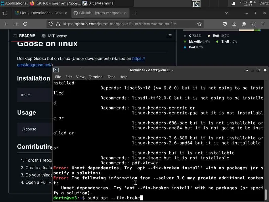Image resolution: width=269 pixels, height=202 pixels.
Task: Expand list all tabs chevron
Action: [226, 13]
